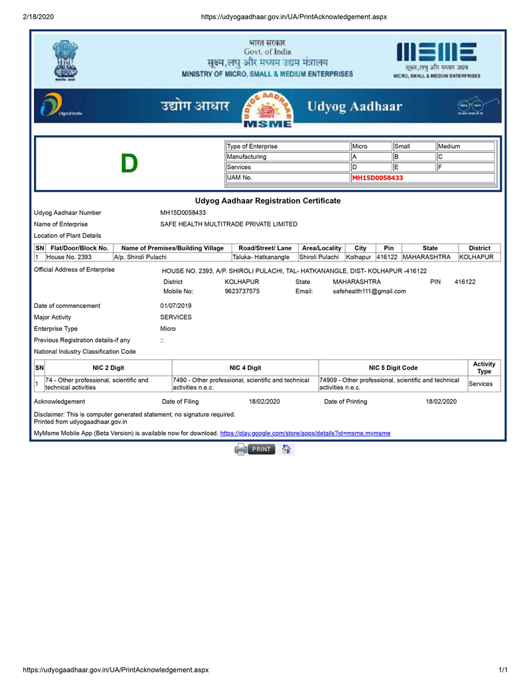Click the KOLHAPUR District cell in plant table

pos(479,257)
